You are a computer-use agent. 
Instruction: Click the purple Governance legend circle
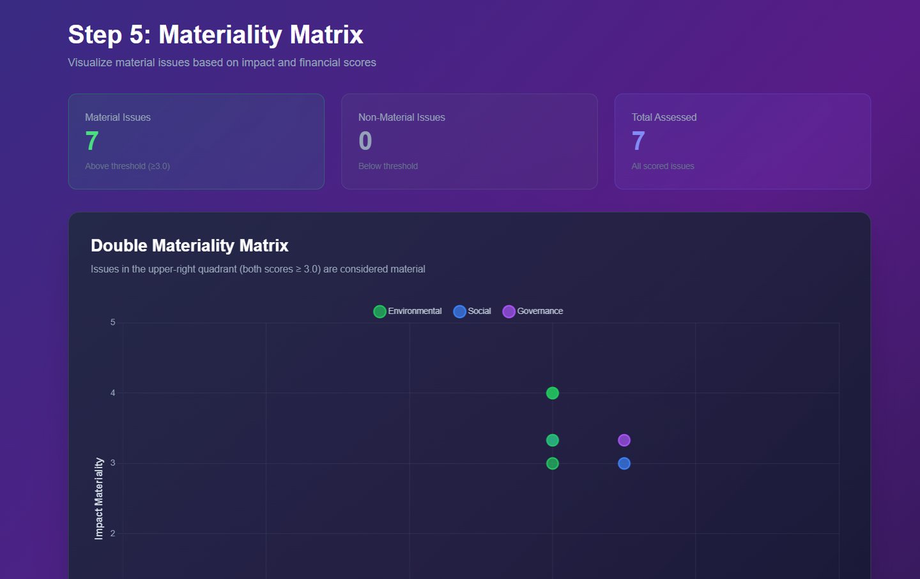pyautogui.click(x=509, y=312)
